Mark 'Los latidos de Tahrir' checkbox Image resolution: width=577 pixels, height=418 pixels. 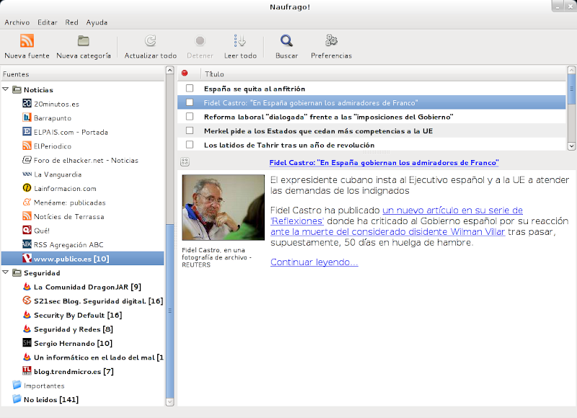coord(190,145)
